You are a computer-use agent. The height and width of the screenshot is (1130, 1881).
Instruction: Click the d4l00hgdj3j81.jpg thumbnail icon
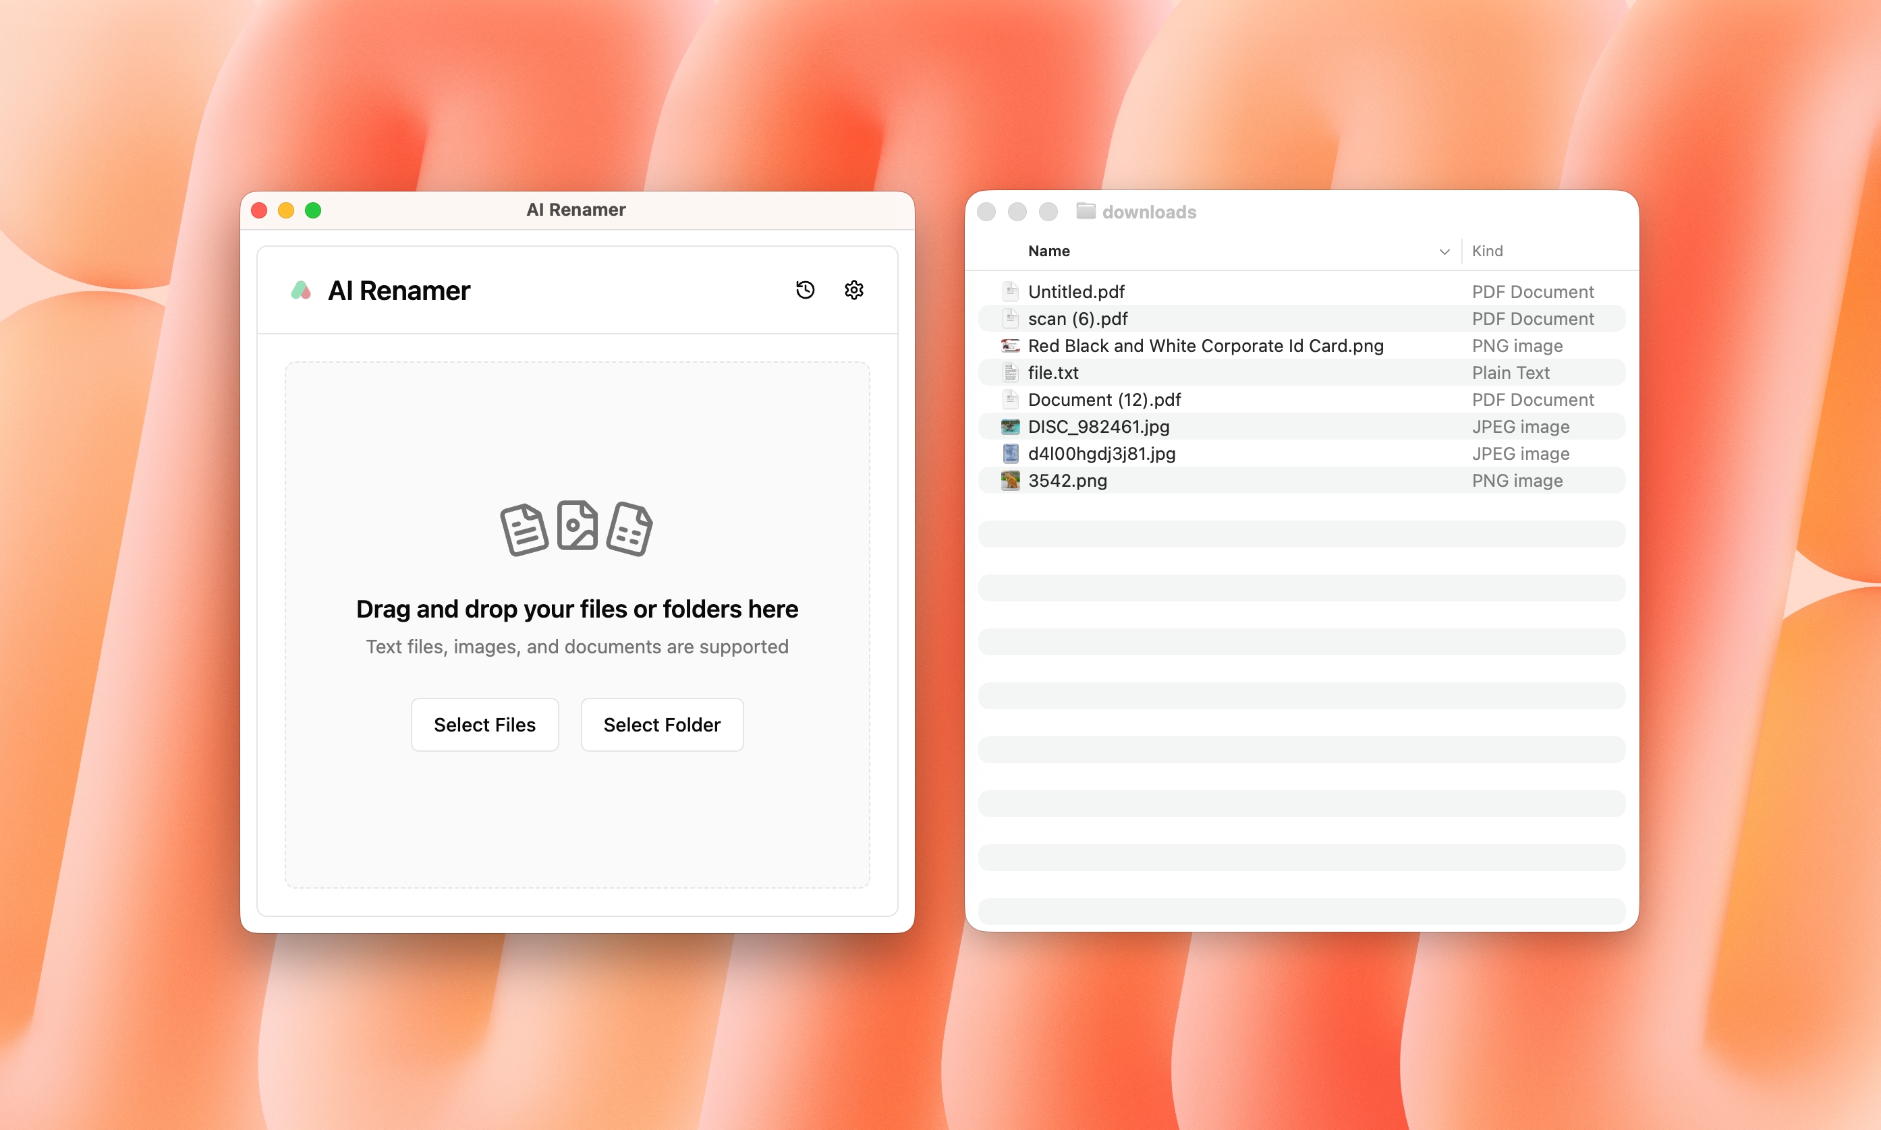point(1010,453)
